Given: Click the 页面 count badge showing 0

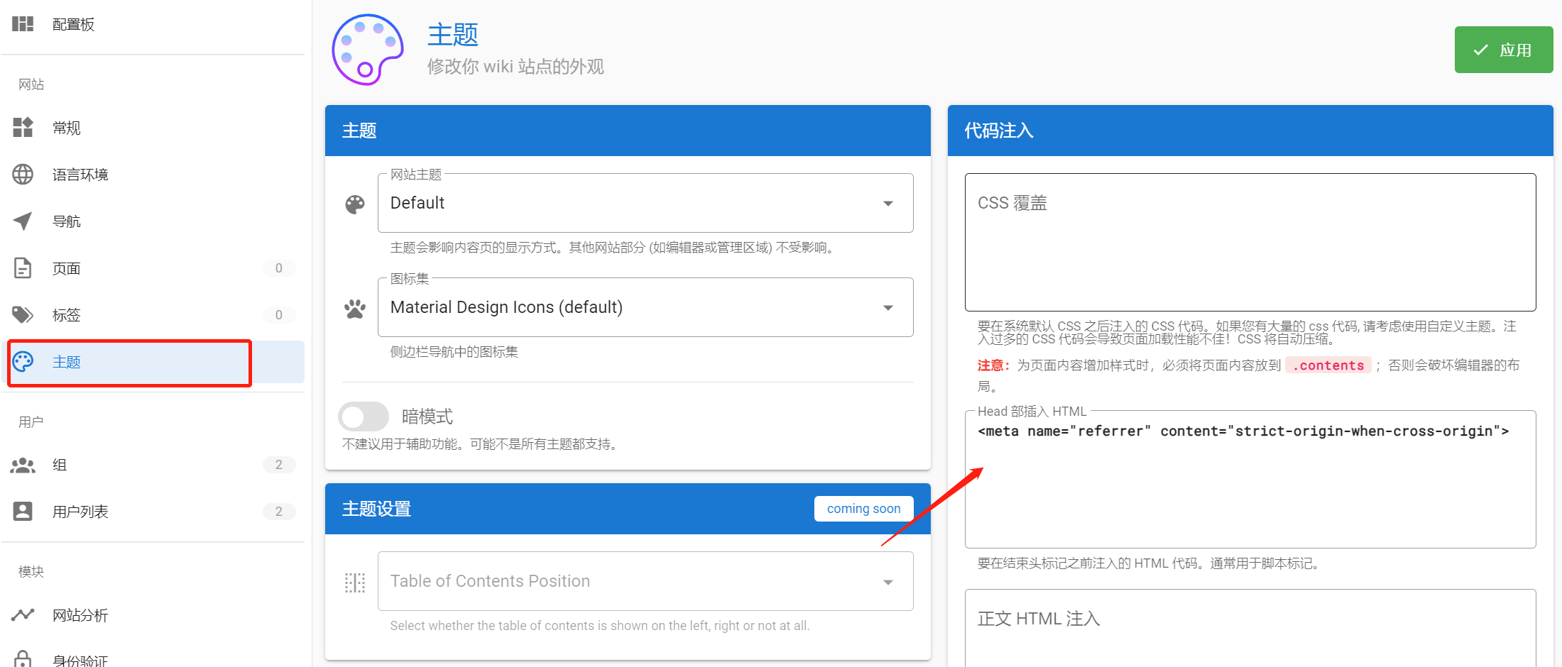Looking at the screenshot, I should pyautogui.click(x=278, y=268).
